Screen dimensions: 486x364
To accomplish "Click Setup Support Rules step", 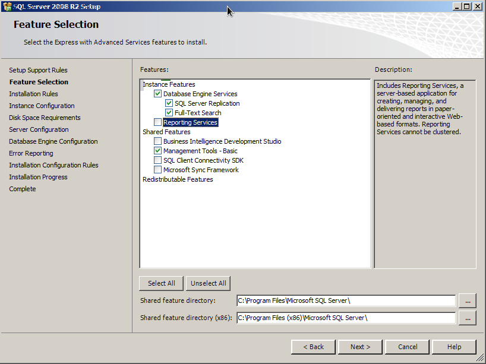I will pos(38,70).
